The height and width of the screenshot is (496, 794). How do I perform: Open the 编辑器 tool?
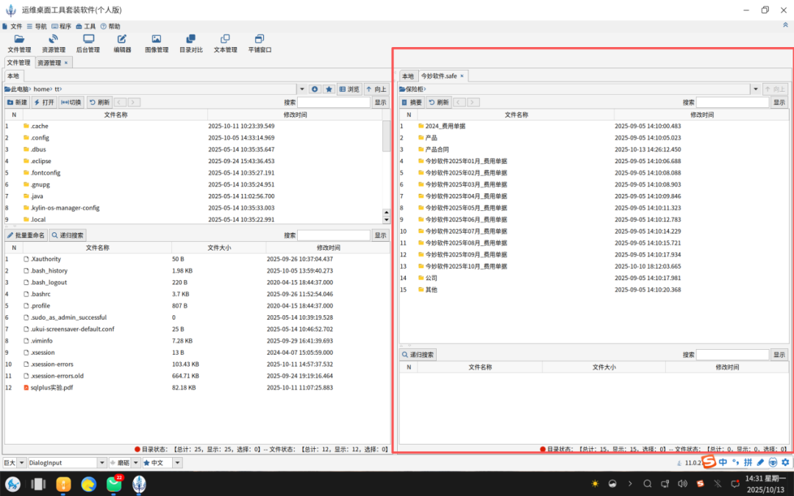click(x=122, y=43)
